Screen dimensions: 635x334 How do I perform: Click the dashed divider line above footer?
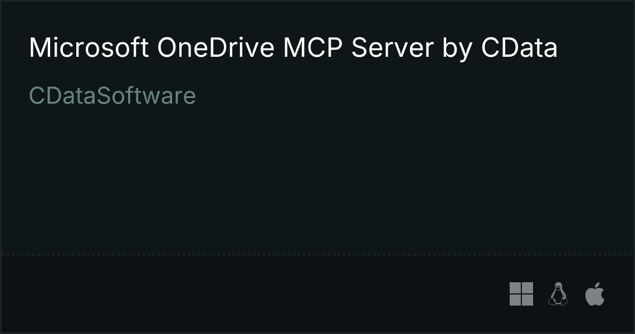317,254
